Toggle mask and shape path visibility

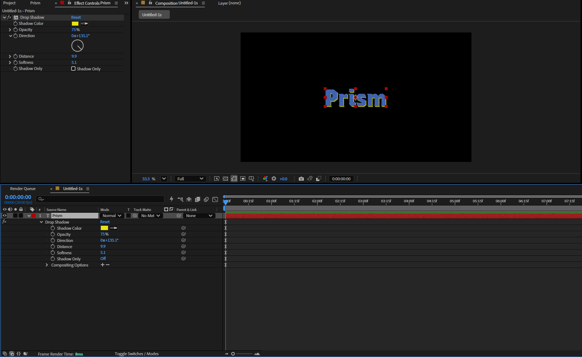(234, 179)
